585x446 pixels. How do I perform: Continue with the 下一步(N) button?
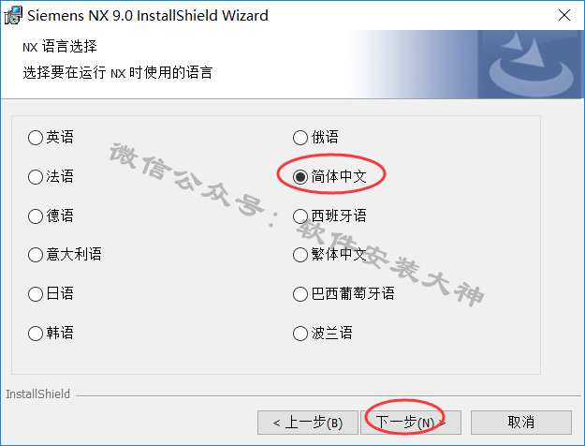click(x=411, y=423)
